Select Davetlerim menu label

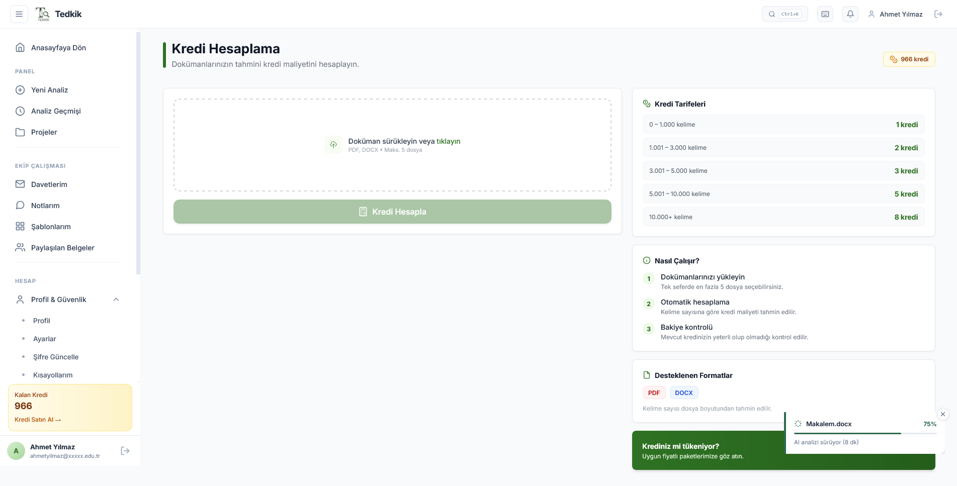coord(49,184)
